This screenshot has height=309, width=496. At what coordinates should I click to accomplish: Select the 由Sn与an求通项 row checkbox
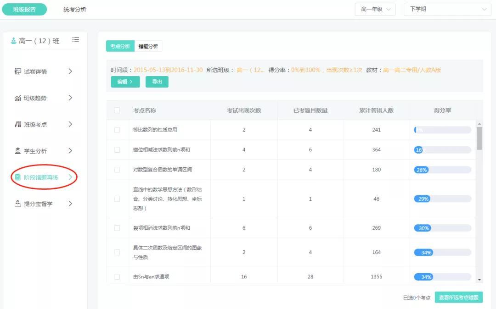point(117,277)
